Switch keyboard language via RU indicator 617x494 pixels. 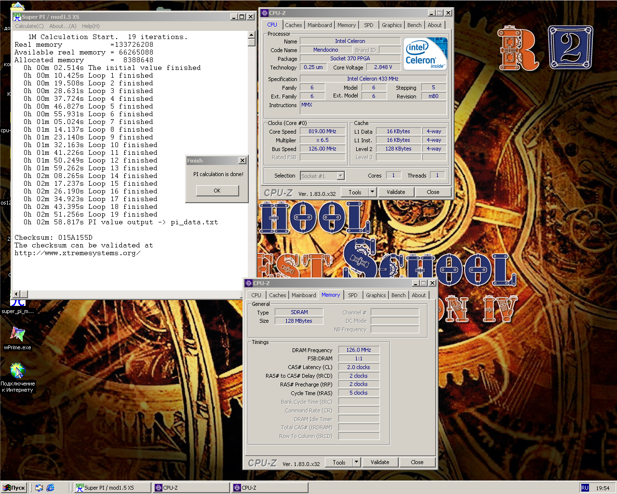tap(585, 488)
